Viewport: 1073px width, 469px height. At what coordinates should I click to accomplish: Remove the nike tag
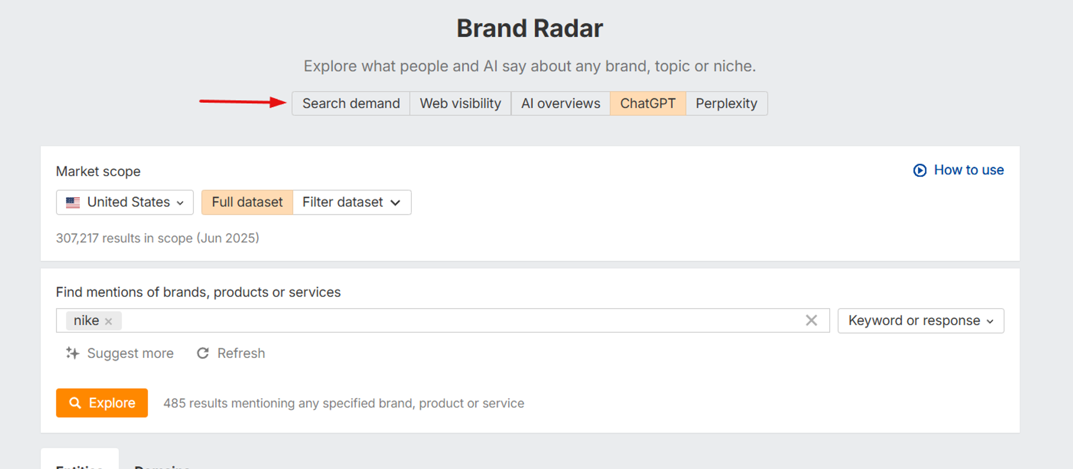click(x=108, y=322)
